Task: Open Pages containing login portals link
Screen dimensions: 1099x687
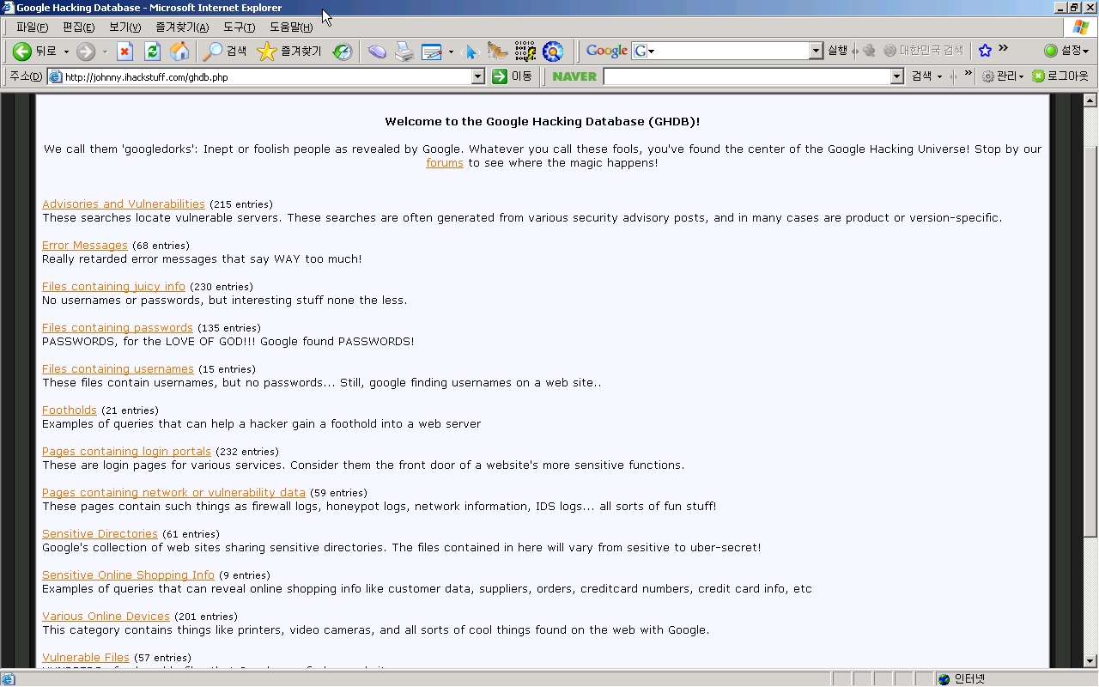Action: [126, 452]
